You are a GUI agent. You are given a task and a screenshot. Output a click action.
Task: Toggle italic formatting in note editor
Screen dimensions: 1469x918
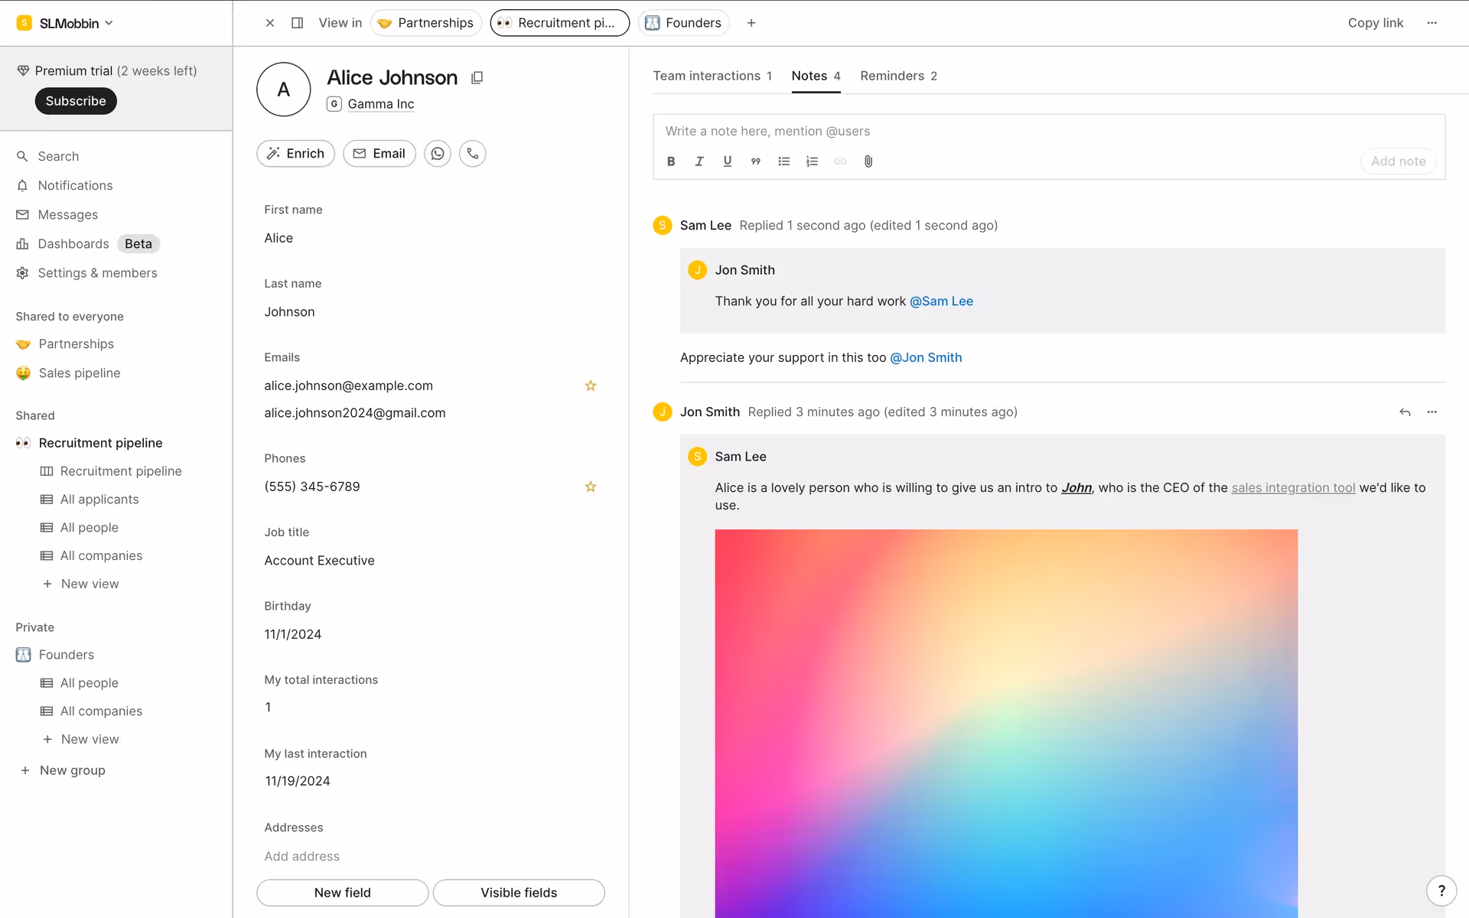pos(699,161)
